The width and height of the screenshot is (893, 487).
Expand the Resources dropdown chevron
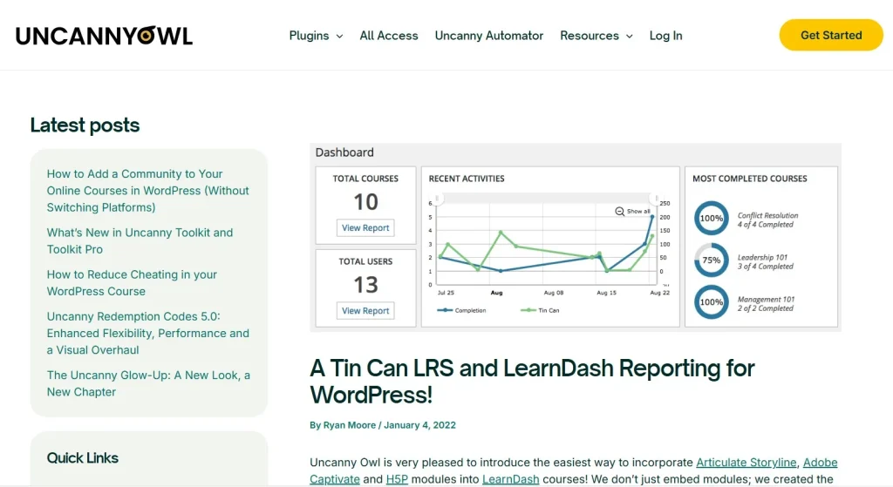pos(630,36)
